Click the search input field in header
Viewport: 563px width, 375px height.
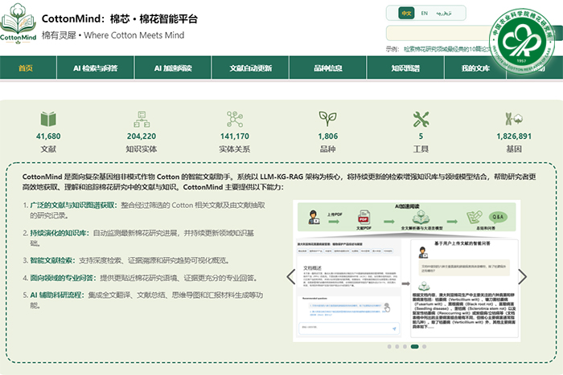[440, 33]
